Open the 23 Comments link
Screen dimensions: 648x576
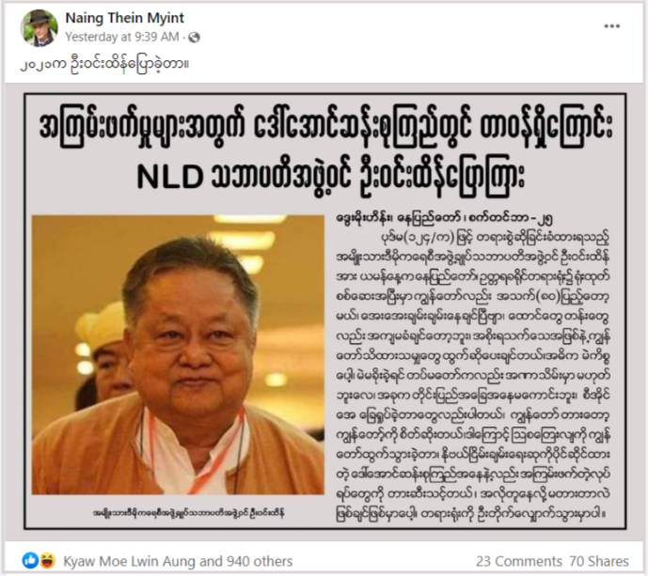click(518, 561)
